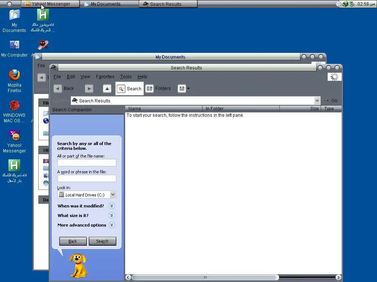Open the File menu in My Documents window
377x282 pixels.
[41, 66]
